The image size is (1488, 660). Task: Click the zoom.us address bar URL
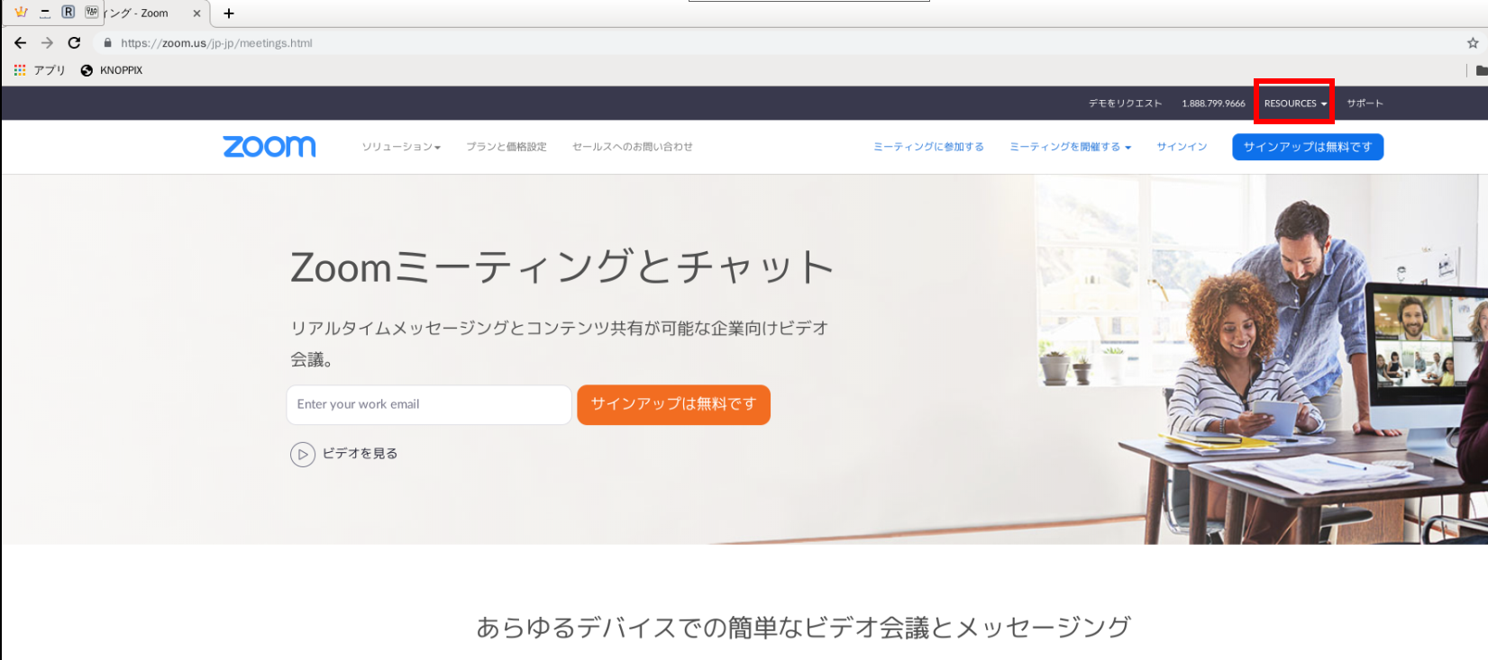click(x=216, y=42)
